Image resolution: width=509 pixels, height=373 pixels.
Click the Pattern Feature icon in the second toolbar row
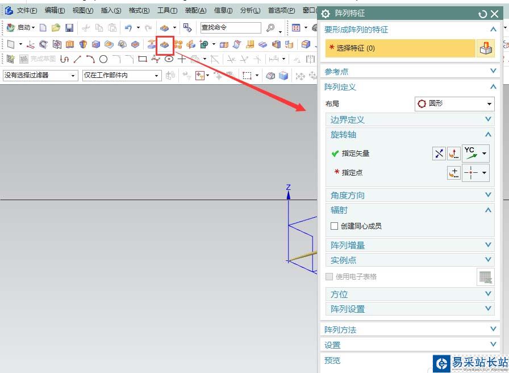pyautogui.click(x=165, y=44)
